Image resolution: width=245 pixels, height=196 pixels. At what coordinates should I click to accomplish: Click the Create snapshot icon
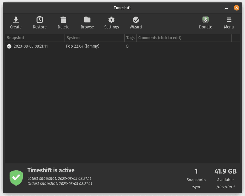pos(16,20)
